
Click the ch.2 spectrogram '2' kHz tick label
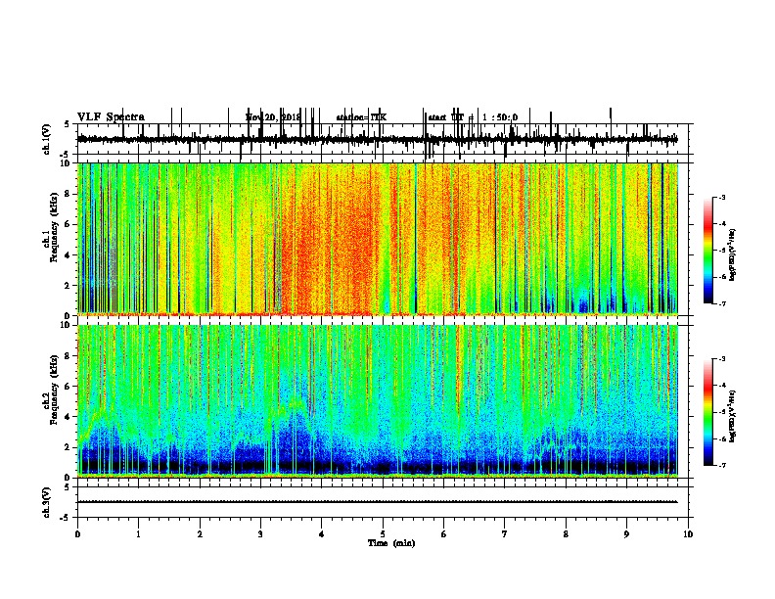pyautogui.click(x=68, y=447)
